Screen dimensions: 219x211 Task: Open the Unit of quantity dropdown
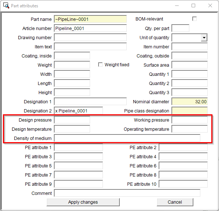tap(204, 38)
